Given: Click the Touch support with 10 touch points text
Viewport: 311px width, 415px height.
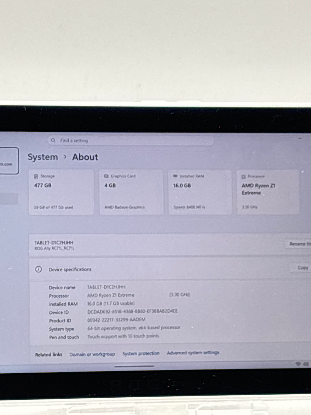Looking at the screenshot, I should tap(123, 336).
